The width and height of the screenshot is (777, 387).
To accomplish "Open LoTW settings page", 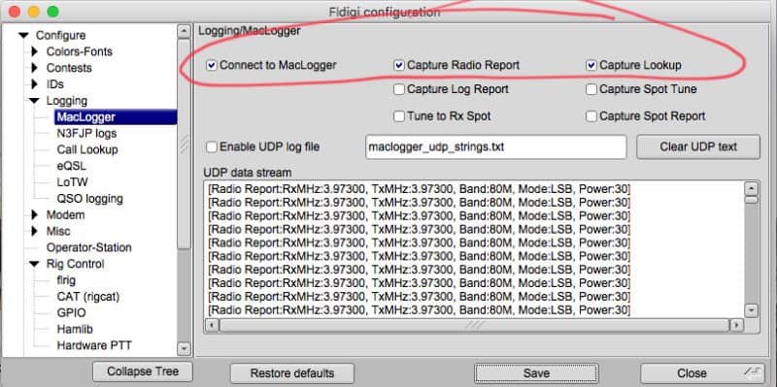I will click(72, 182).
